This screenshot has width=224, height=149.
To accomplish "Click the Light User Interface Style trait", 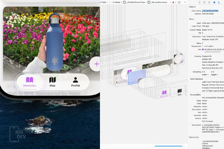I will coord(213,82).
